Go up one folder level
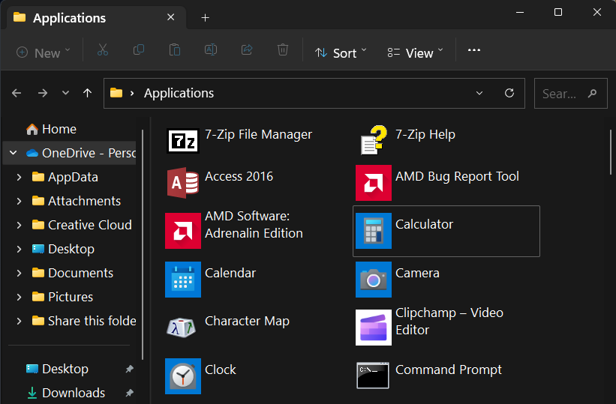Viewport: 616px width, 404px height. (87, 93)
